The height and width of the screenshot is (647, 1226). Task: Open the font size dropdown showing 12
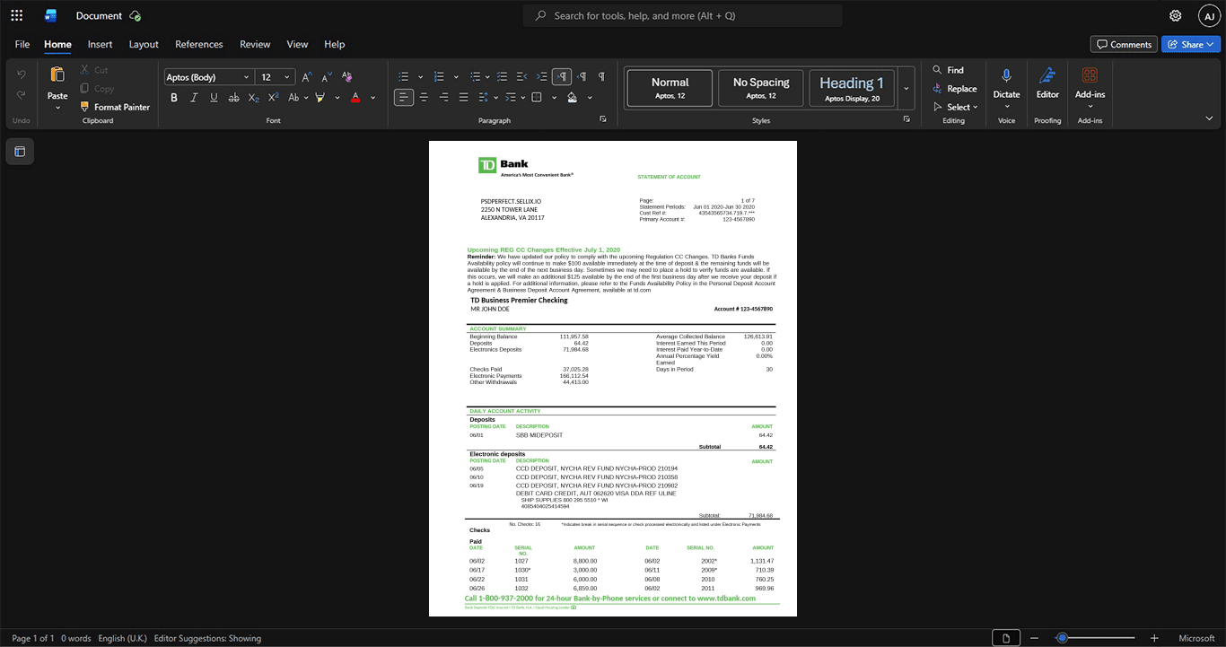tap(276, 77)
